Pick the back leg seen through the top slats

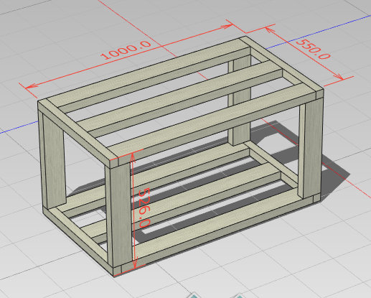pyautogui.click(x=239, y=101)
